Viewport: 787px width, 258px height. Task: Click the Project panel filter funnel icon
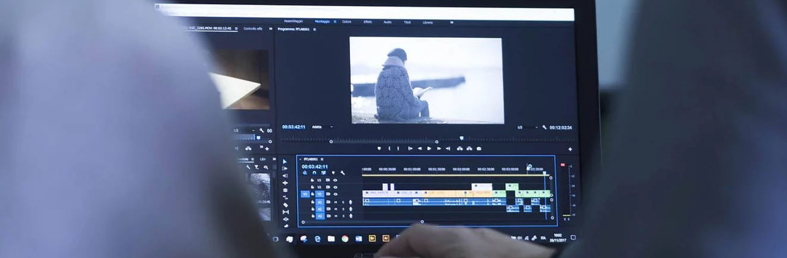(x=257, y=167)
